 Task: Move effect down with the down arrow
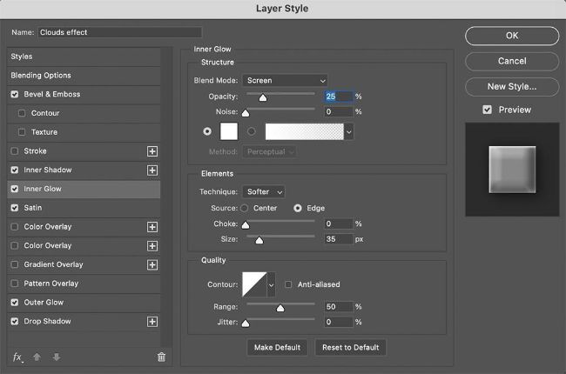point(57,357)
